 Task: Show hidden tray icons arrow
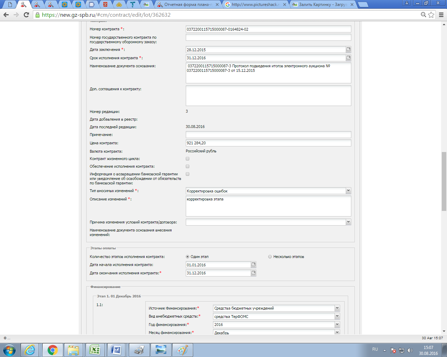click(384, 350)
